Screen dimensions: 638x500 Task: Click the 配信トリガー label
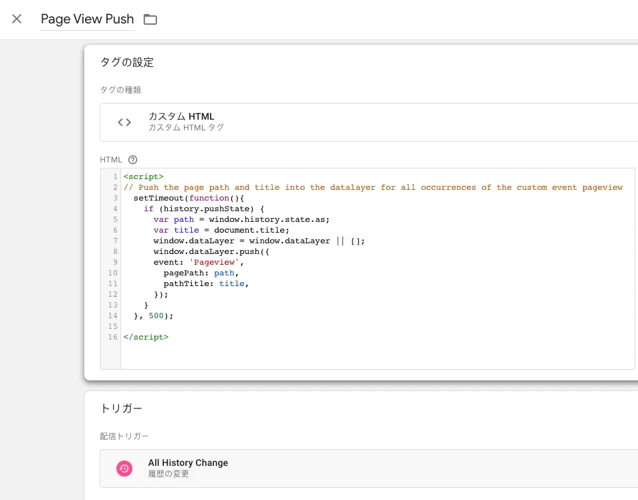click(124, 436)
